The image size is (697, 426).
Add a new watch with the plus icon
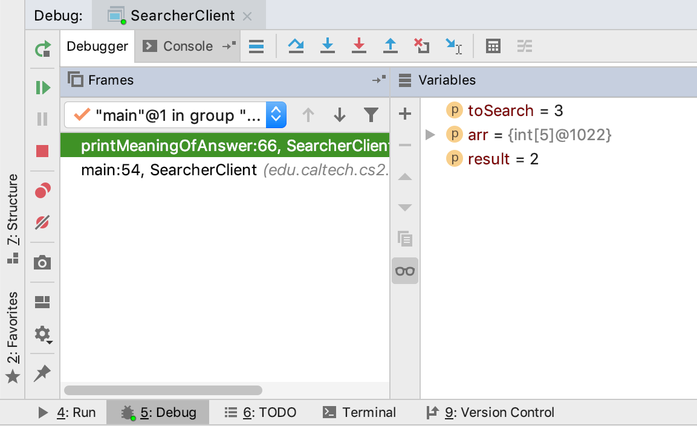tap(405, 114)
